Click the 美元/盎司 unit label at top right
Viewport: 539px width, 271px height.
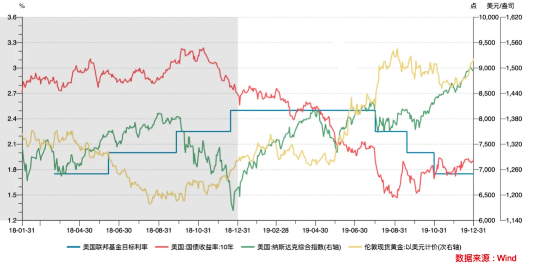click(x=500, y=6)
